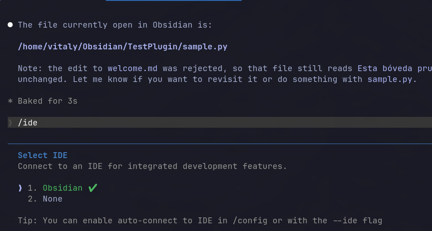
Task: Click the welcome.md filename in the note
Action: (133, 68)
